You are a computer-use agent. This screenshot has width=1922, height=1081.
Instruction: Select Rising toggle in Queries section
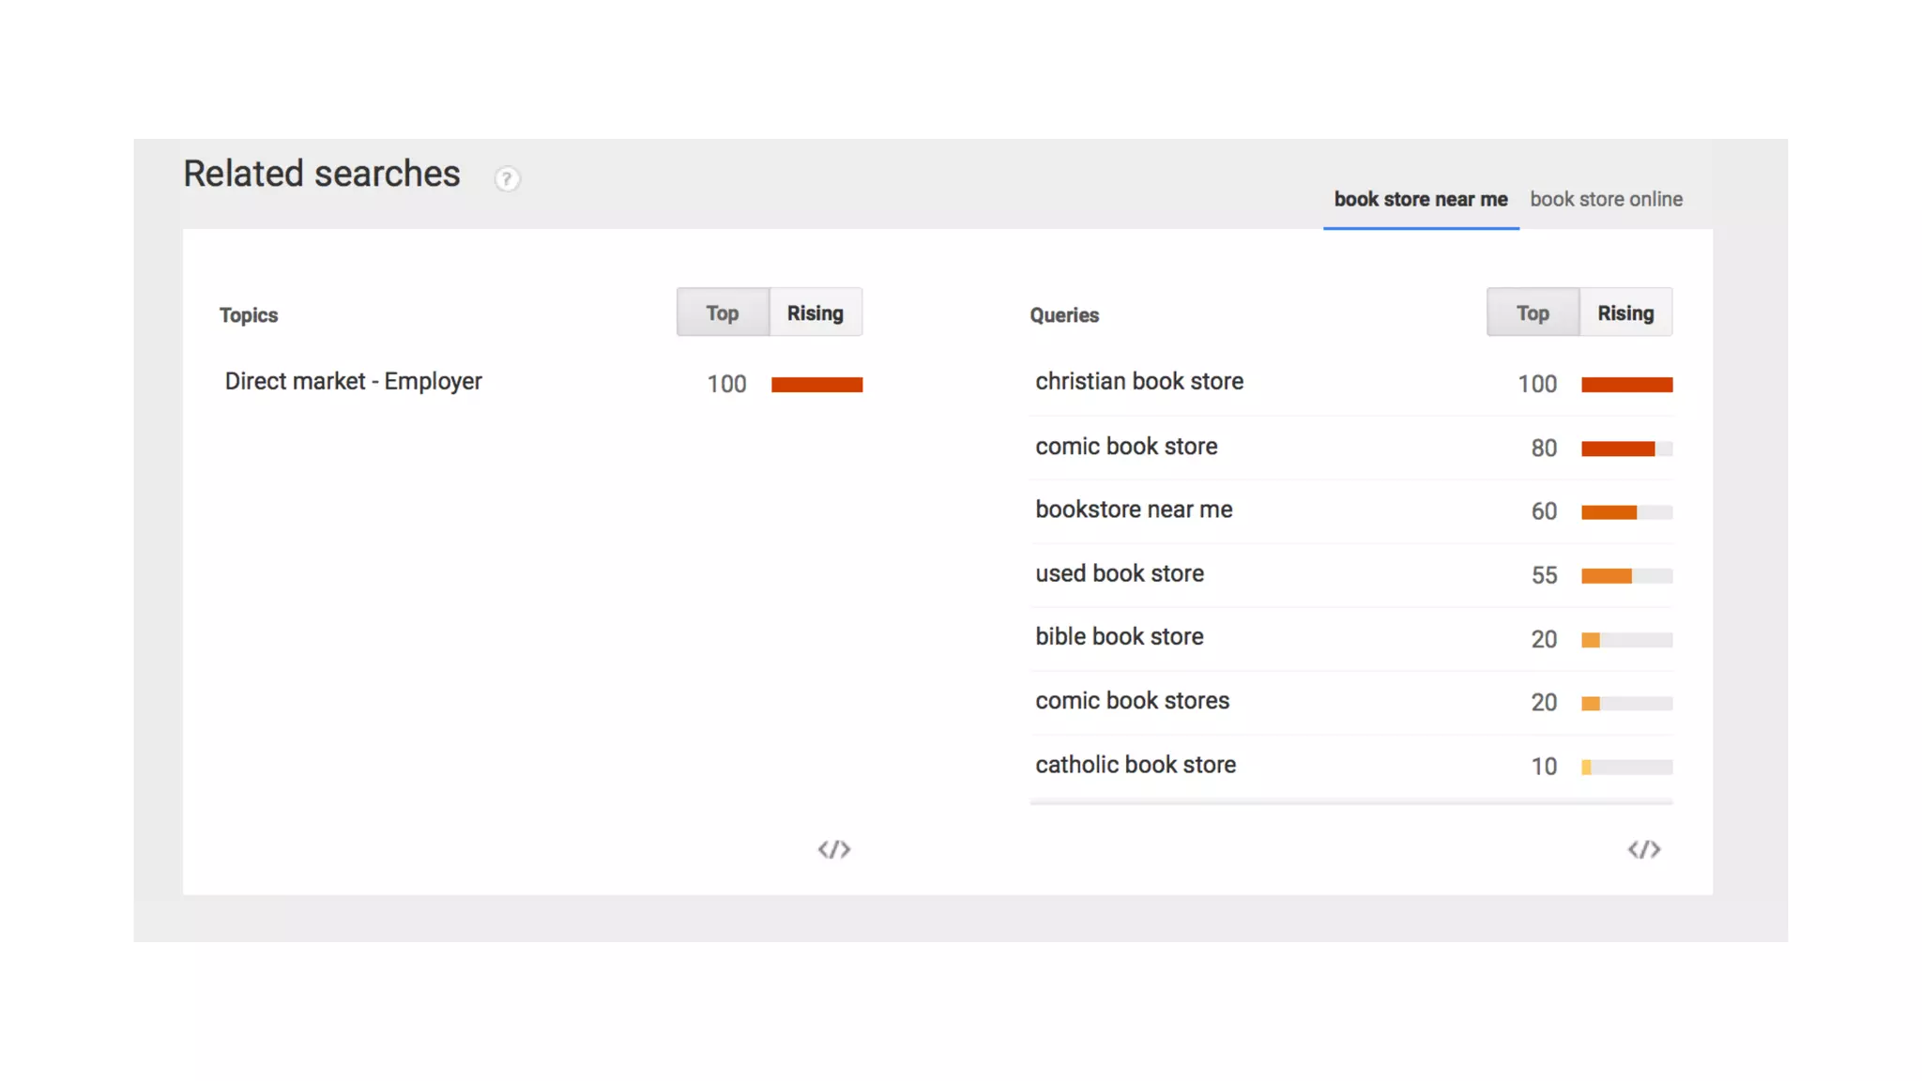pyautogui.click(x=1625, y=312)
